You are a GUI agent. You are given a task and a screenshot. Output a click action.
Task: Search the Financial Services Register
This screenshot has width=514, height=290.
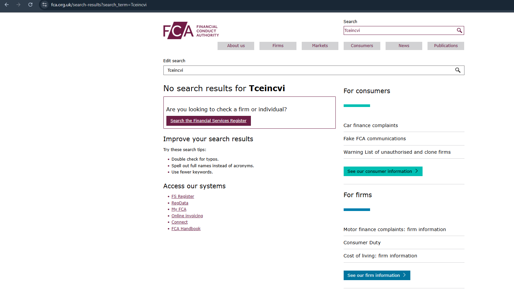(209, 121)
